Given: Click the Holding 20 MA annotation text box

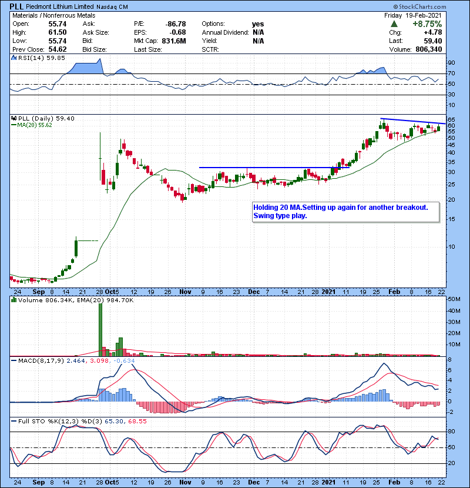Looking at the screenshot, I should [x=346, y=212].
